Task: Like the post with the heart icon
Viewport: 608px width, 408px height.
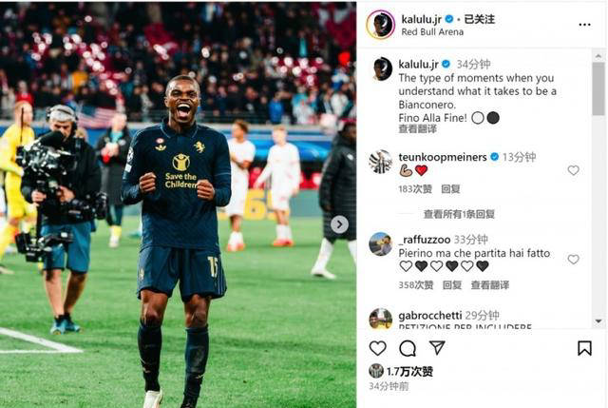Action: [377, 348]
